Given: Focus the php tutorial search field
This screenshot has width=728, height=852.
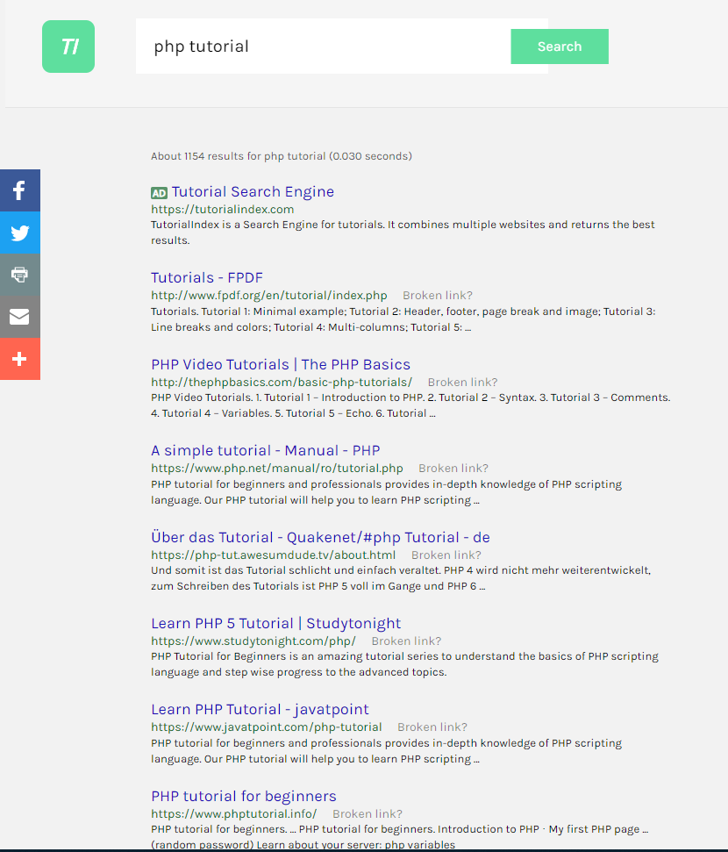Looking at the screenshot, I should 324,47.
